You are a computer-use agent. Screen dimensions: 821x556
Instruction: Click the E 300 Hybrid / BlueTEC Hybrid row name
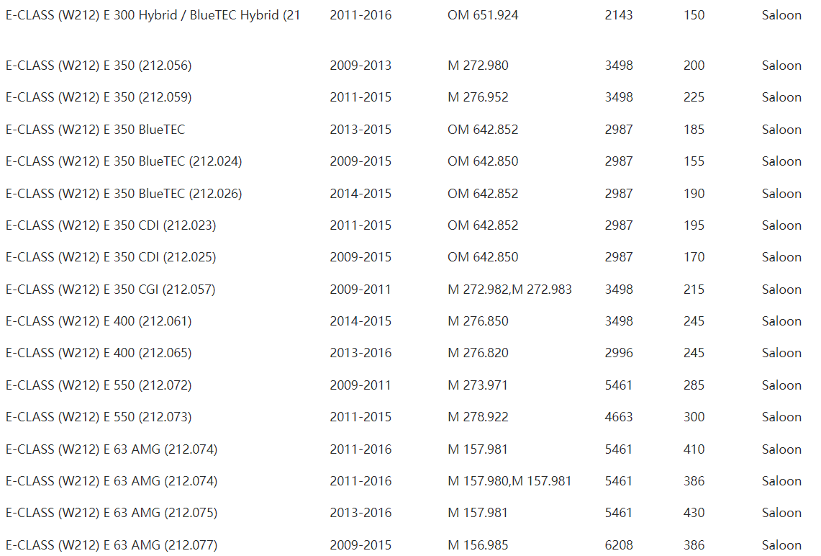[153, 15]
